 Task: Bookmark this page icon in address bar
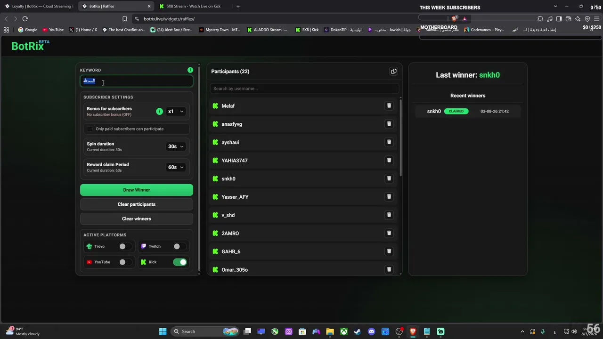(124, 19)
